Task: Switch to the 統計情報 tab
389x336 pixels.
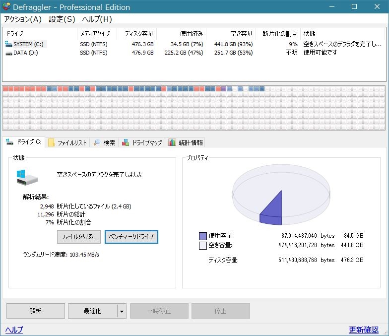Action: coord(186,142)
